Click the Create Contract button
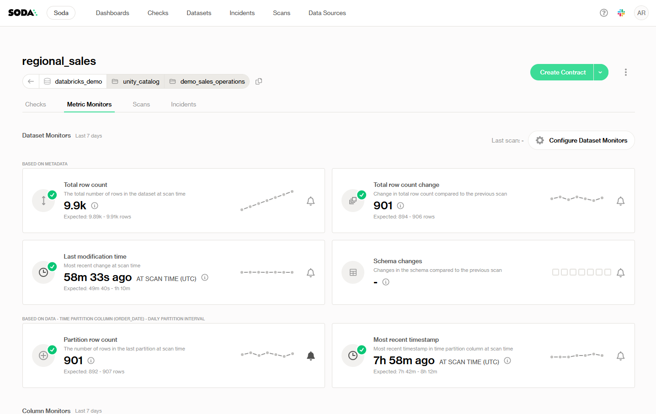 coord(562,72)
